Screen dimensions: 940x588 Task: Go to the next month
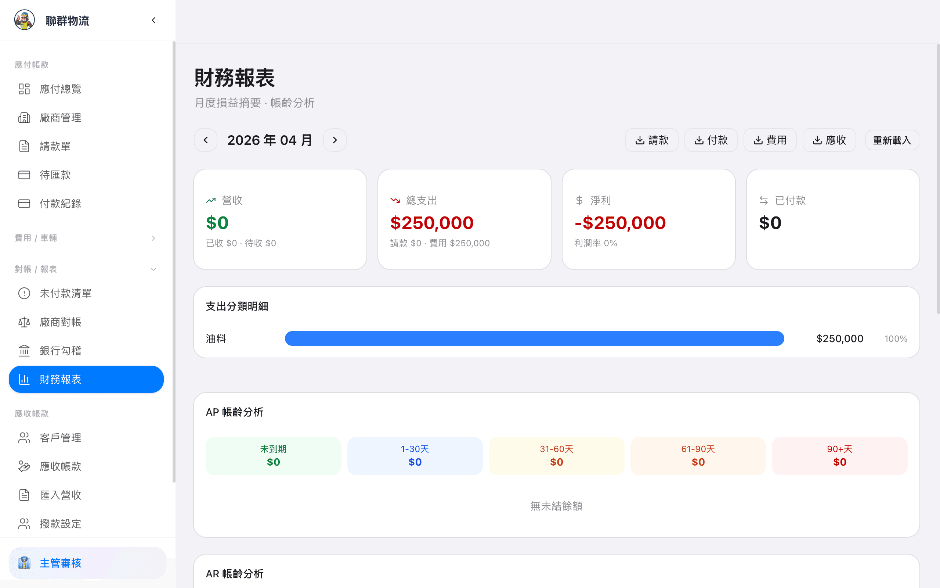(335, 140)
